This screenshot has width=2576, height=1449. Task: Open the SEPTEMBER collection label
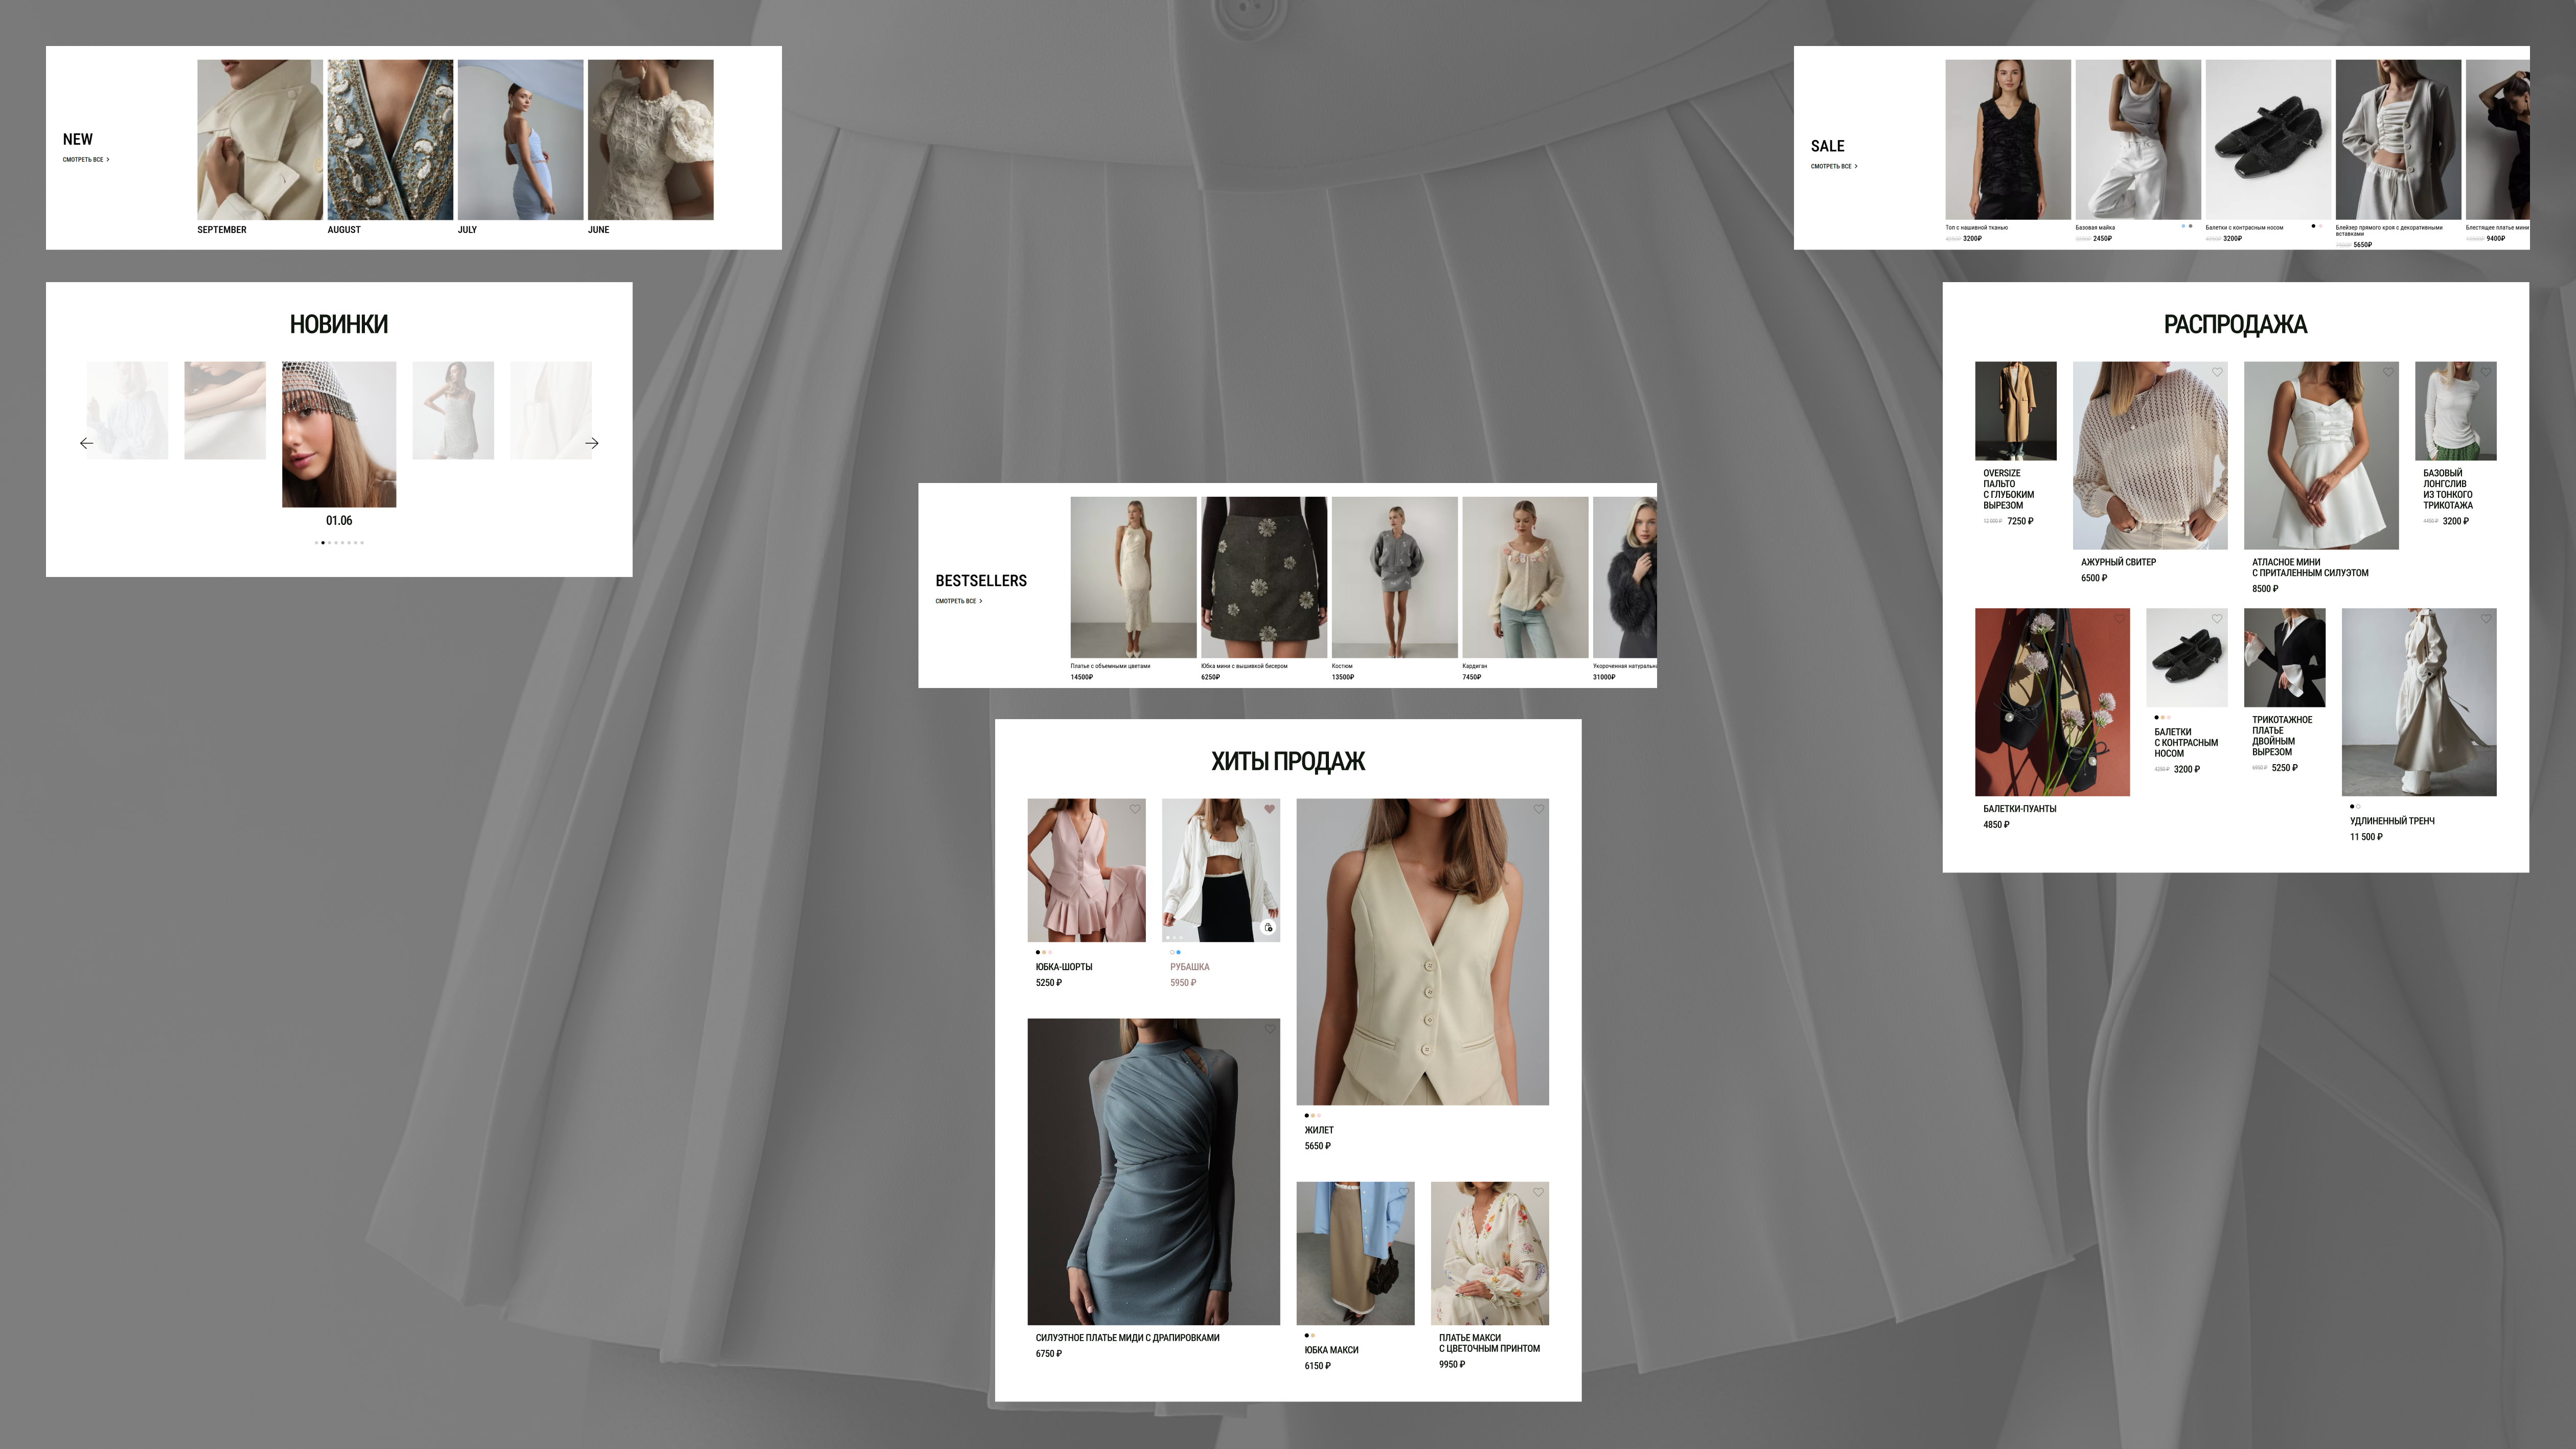point(222,230)
